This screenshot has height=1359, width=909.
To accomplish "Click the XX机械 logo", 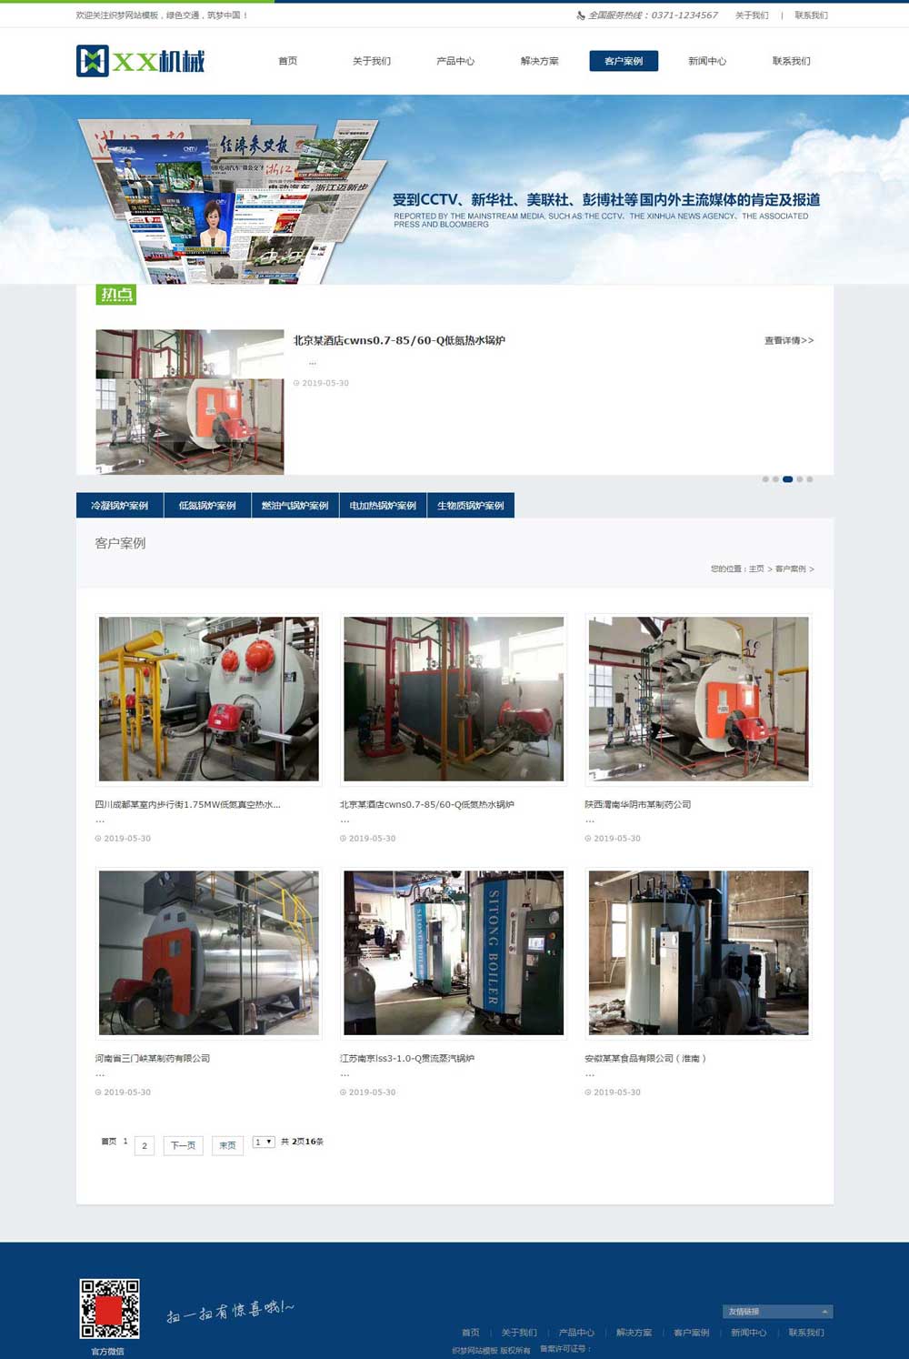I will 141,61.
